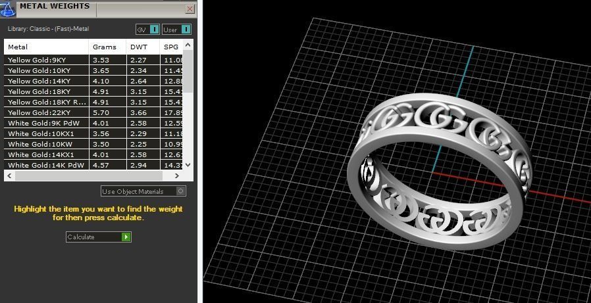591x303 pixels.
Task: Click the table's scroll up arrow
Action: point(188,45)
